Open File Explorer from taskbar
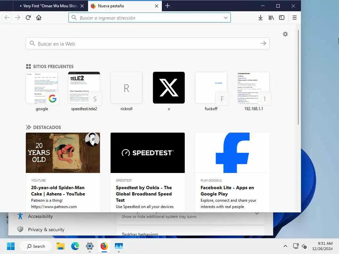339x254 pixels. [x=61, y=246]
